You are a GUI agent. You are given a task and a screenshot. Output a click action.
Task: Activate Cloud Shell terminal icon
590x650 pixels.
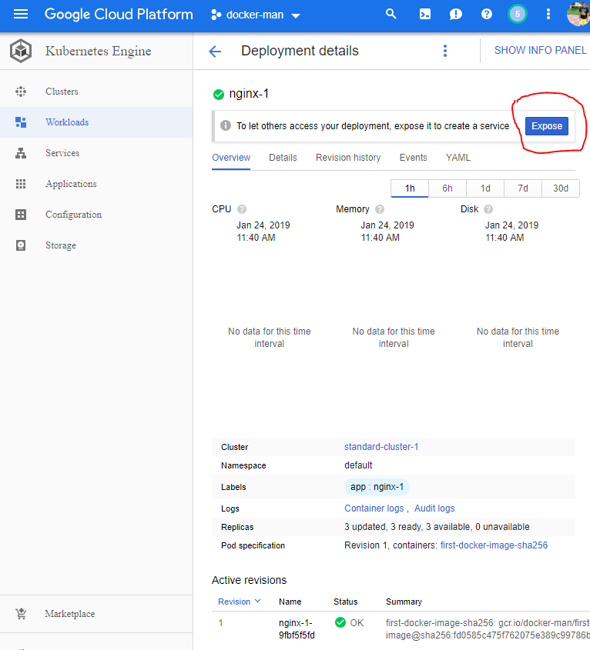tap(424, 15)
